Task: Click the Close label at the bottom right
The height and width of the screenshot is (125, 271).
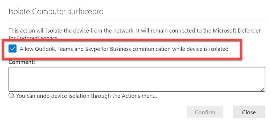Action: coord(249,112)
